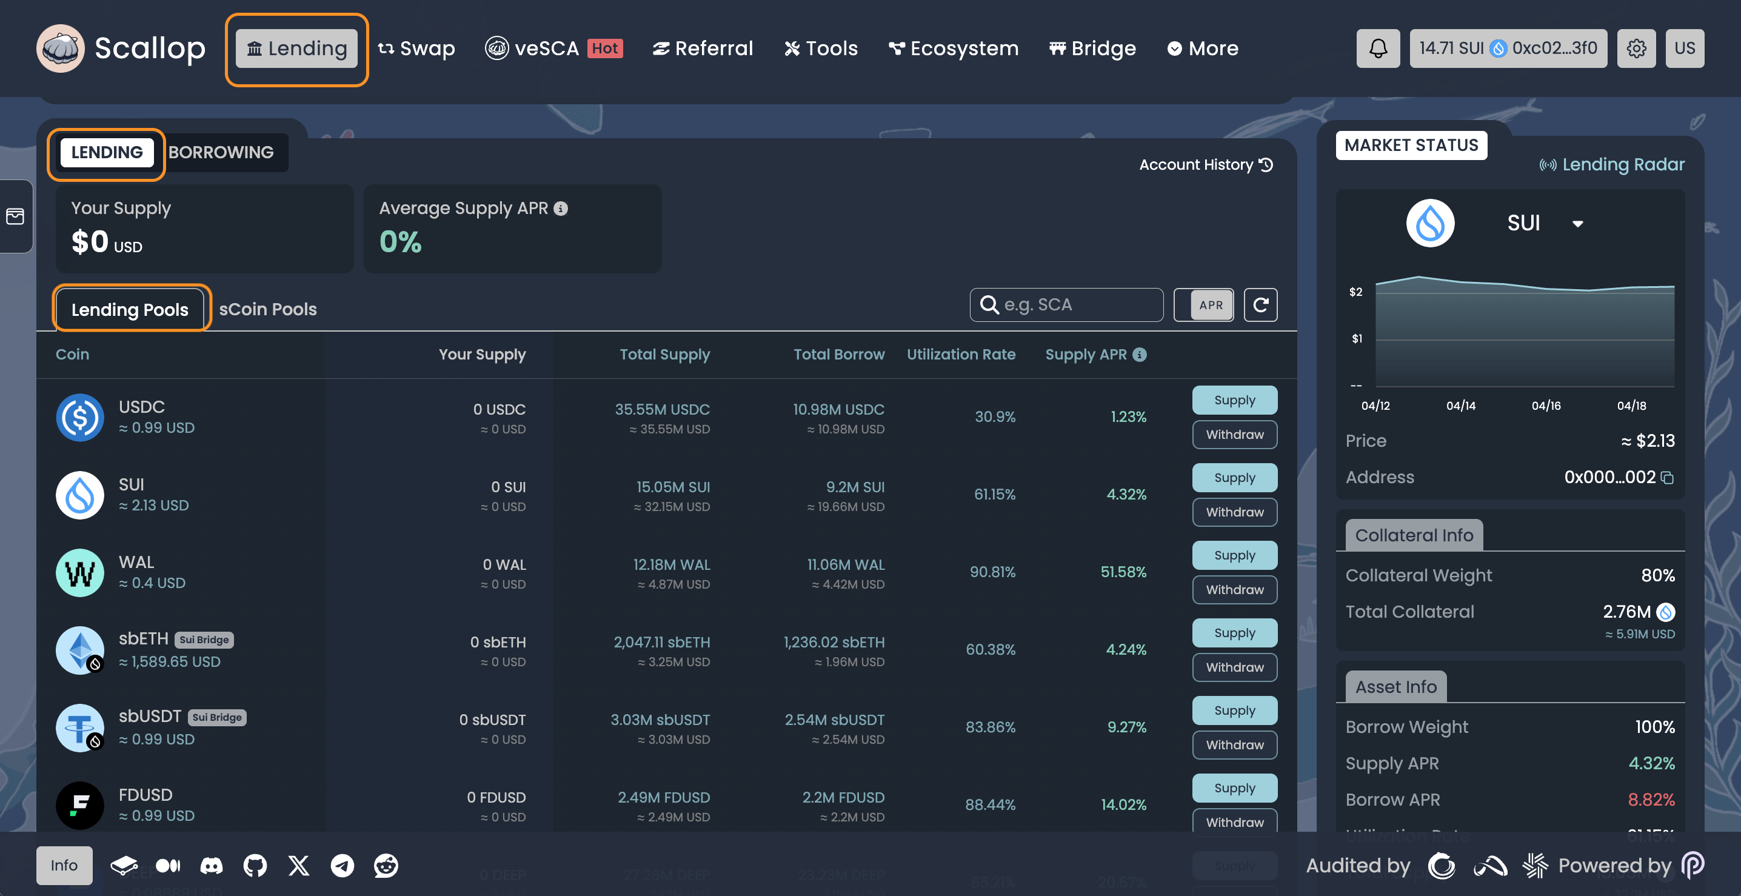1741x896 pixels.
Task: Withdraw from the WAL pool
Action: point(1235,590)
